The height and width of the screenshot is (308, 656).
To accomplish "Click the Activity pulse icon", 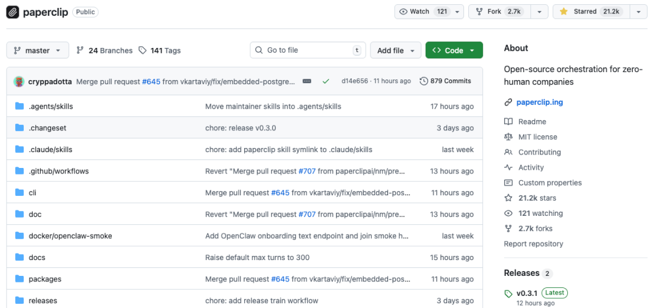I will pyautogui.click(x=508, y=167).
